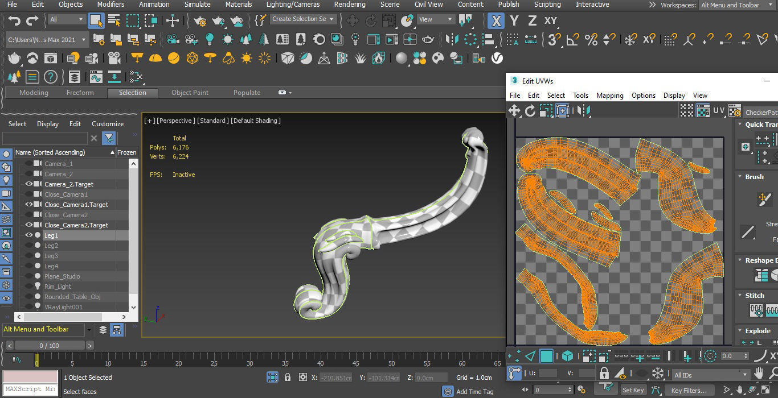
Task: Open the Modifiers menu
Action: pos(110,5)
